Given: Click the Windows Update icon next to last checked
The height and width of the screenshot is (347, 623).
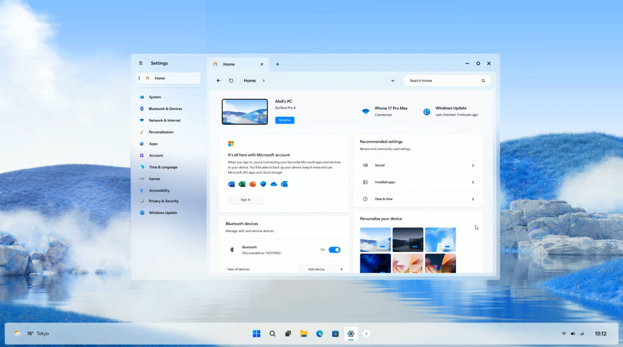Looking at the screenshot, I should 426,111.
